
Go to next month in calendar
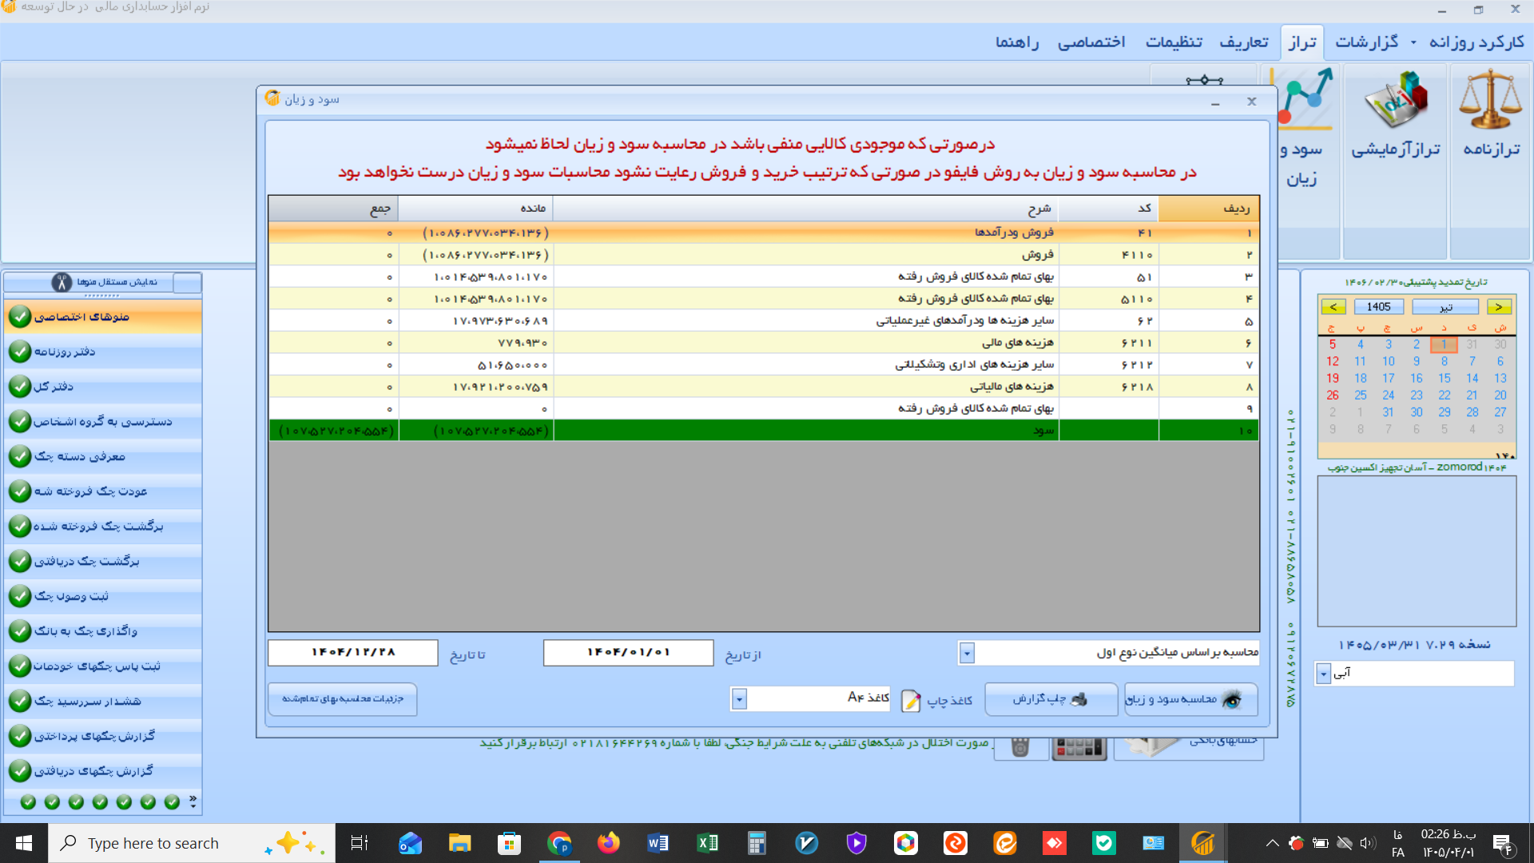[1499, 307]
